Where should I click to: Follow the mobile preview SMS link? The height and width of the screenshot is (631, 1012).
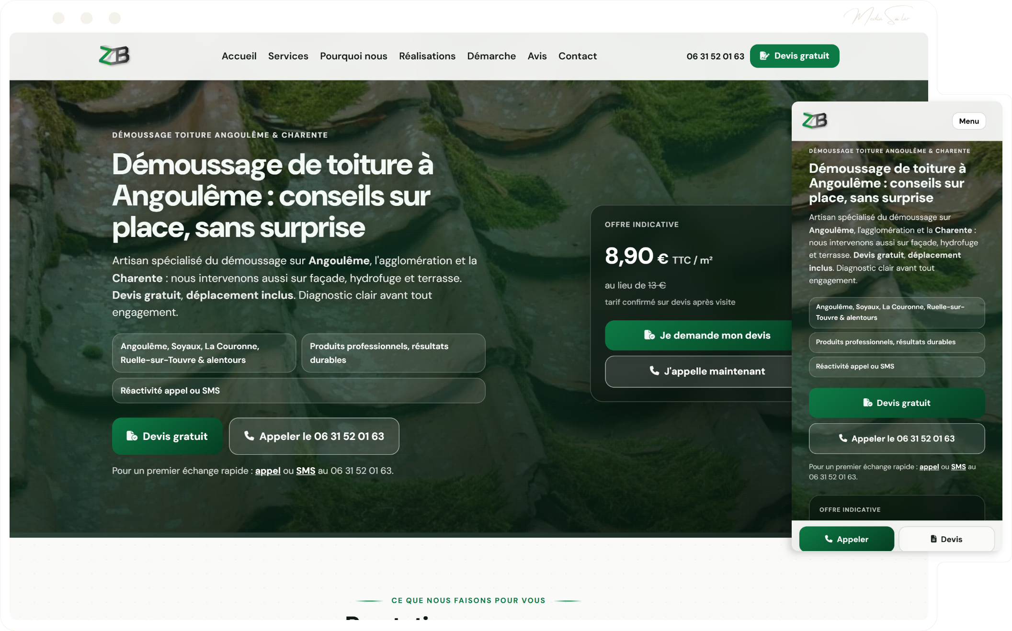(x=958, y=467)
